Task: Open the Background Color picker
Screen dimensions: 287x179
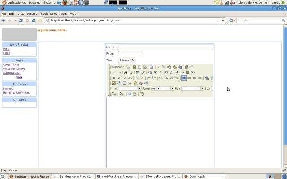Action: [x=122, y=94]
